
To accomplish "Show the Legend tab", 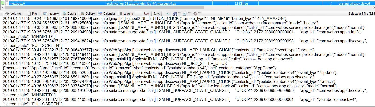I will [x=126, y=14].
